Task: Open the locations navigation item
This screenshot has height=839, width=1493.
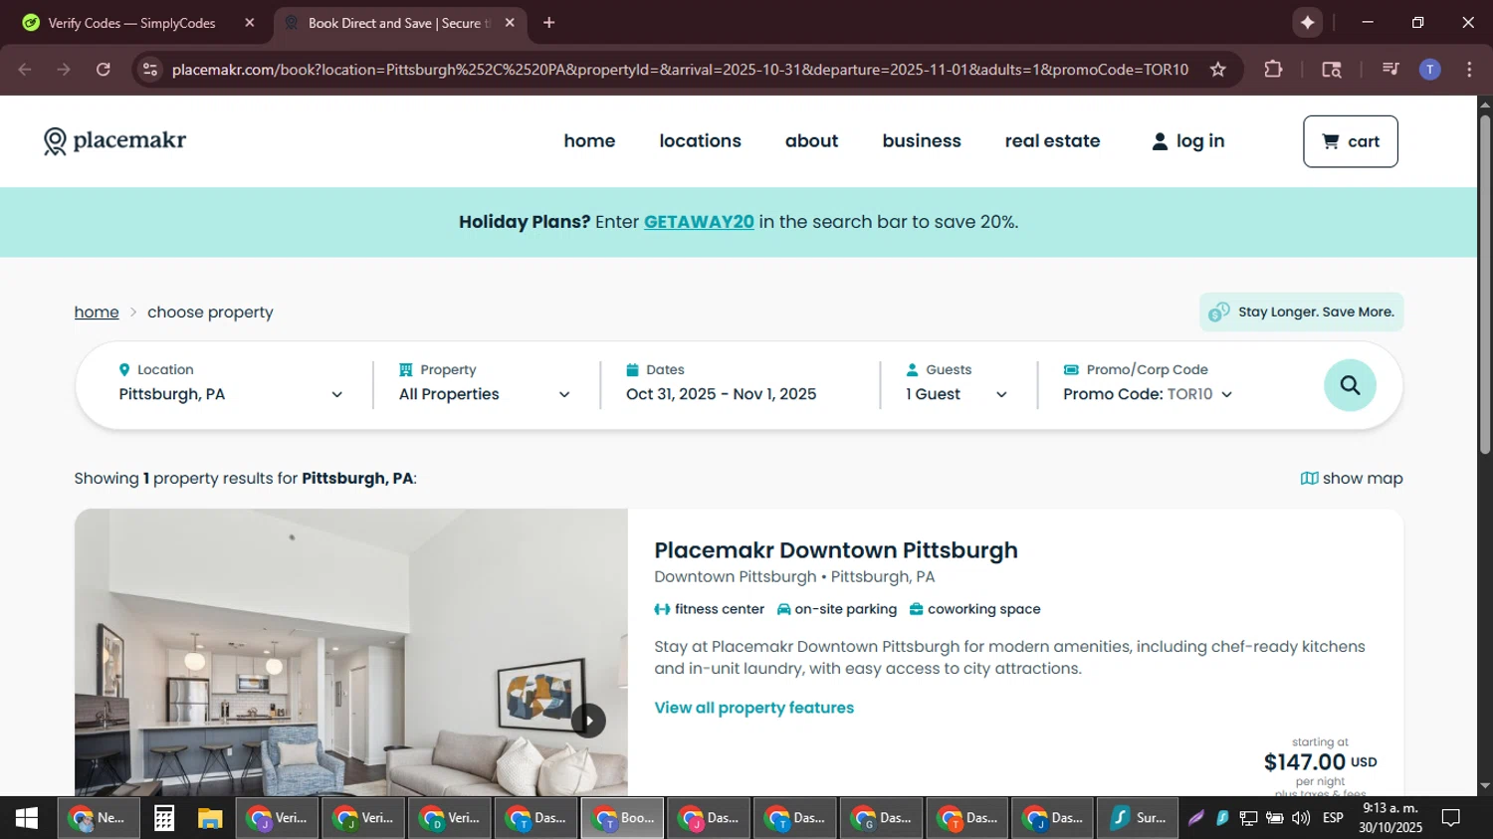Action: coord(700,141)
